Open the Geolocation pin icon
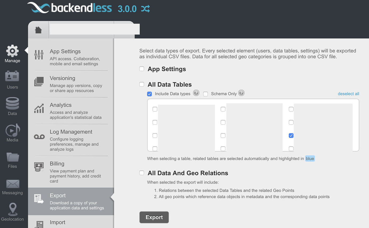Viewport: 369px width, 228px height. coord(12,209)
